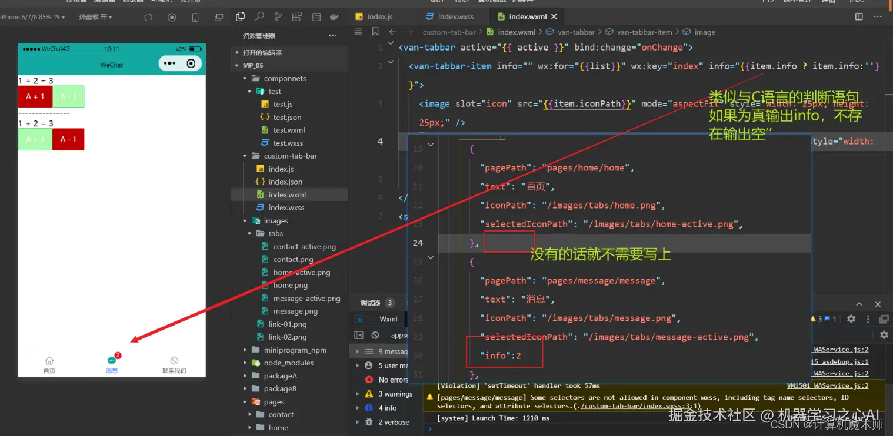893x436 pixels.
Task: Open debugger settings gear icon
Action: coord(851,319)
